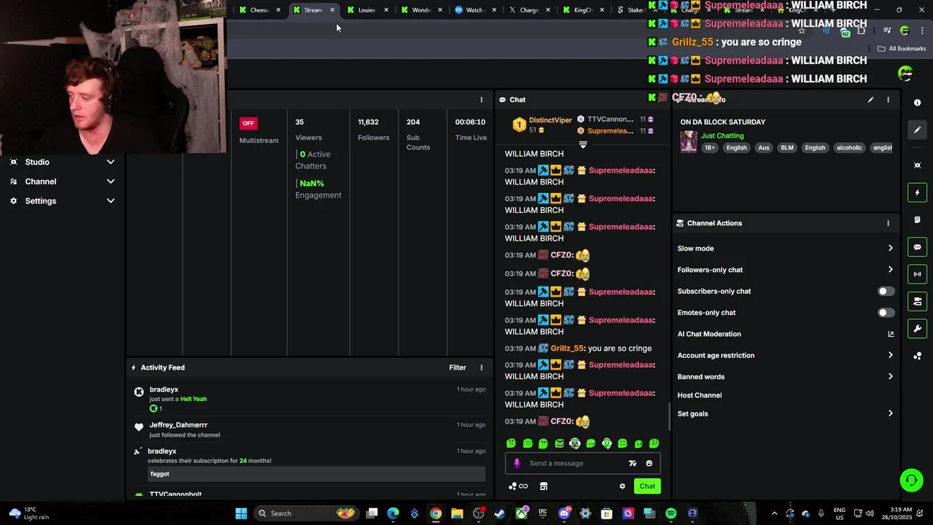The height and width of the screenshot is (525, 933).
Task: Enable Emotes-only chat toggle
Action: [x=885, y=313]
